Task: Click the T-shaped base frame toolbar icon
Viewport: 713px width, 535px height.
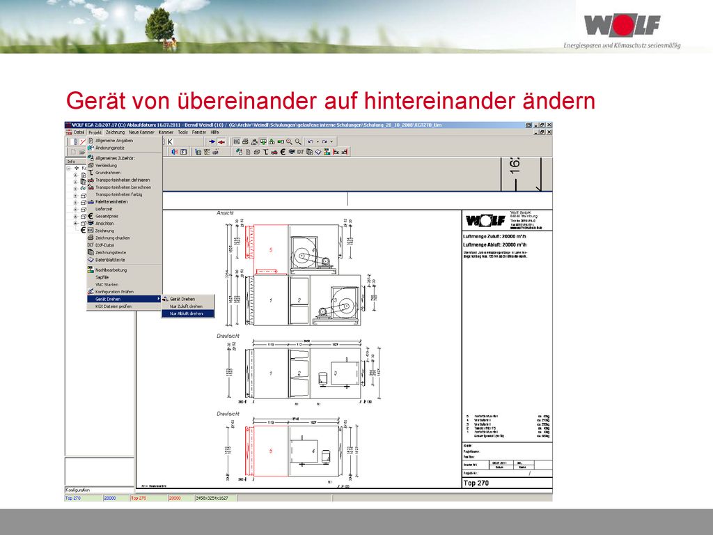Action: (x=265, y=152)
